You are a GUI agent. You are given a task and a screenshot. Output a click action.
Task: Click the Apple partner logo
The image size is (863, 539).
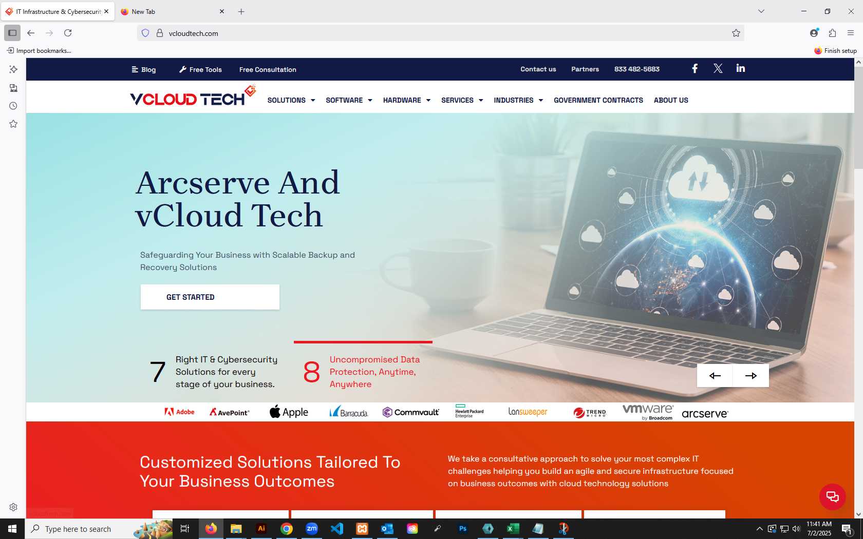click(x=289, y=412)
